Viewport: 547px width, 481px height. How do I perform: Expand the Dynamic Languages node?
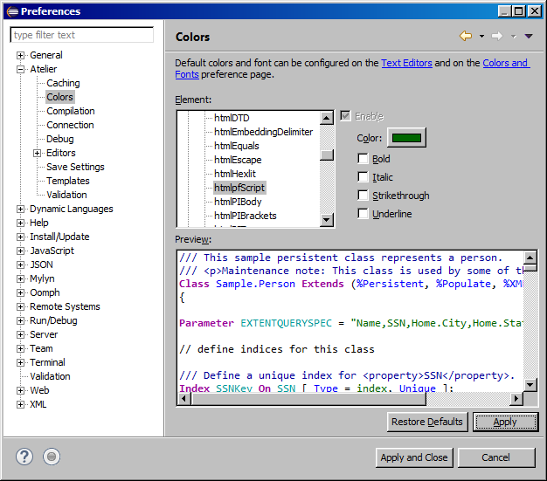click(21, 209)
